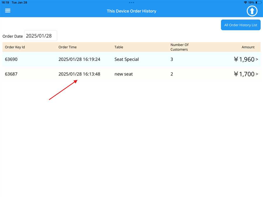Open the hamburger navigation menu
Viewport: 263px width, 197px height.
[x=8, y=11]
